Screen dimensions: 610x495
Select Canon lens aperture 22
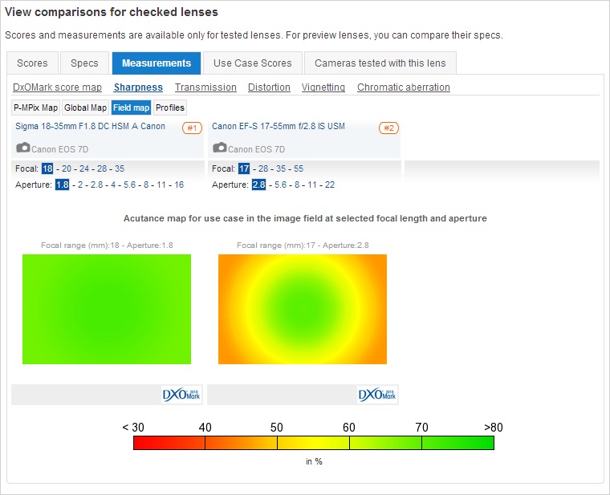coord(330,185)
